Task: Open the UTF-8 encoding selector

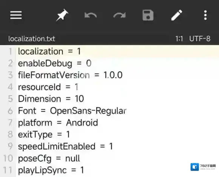Action: (200, 39)
